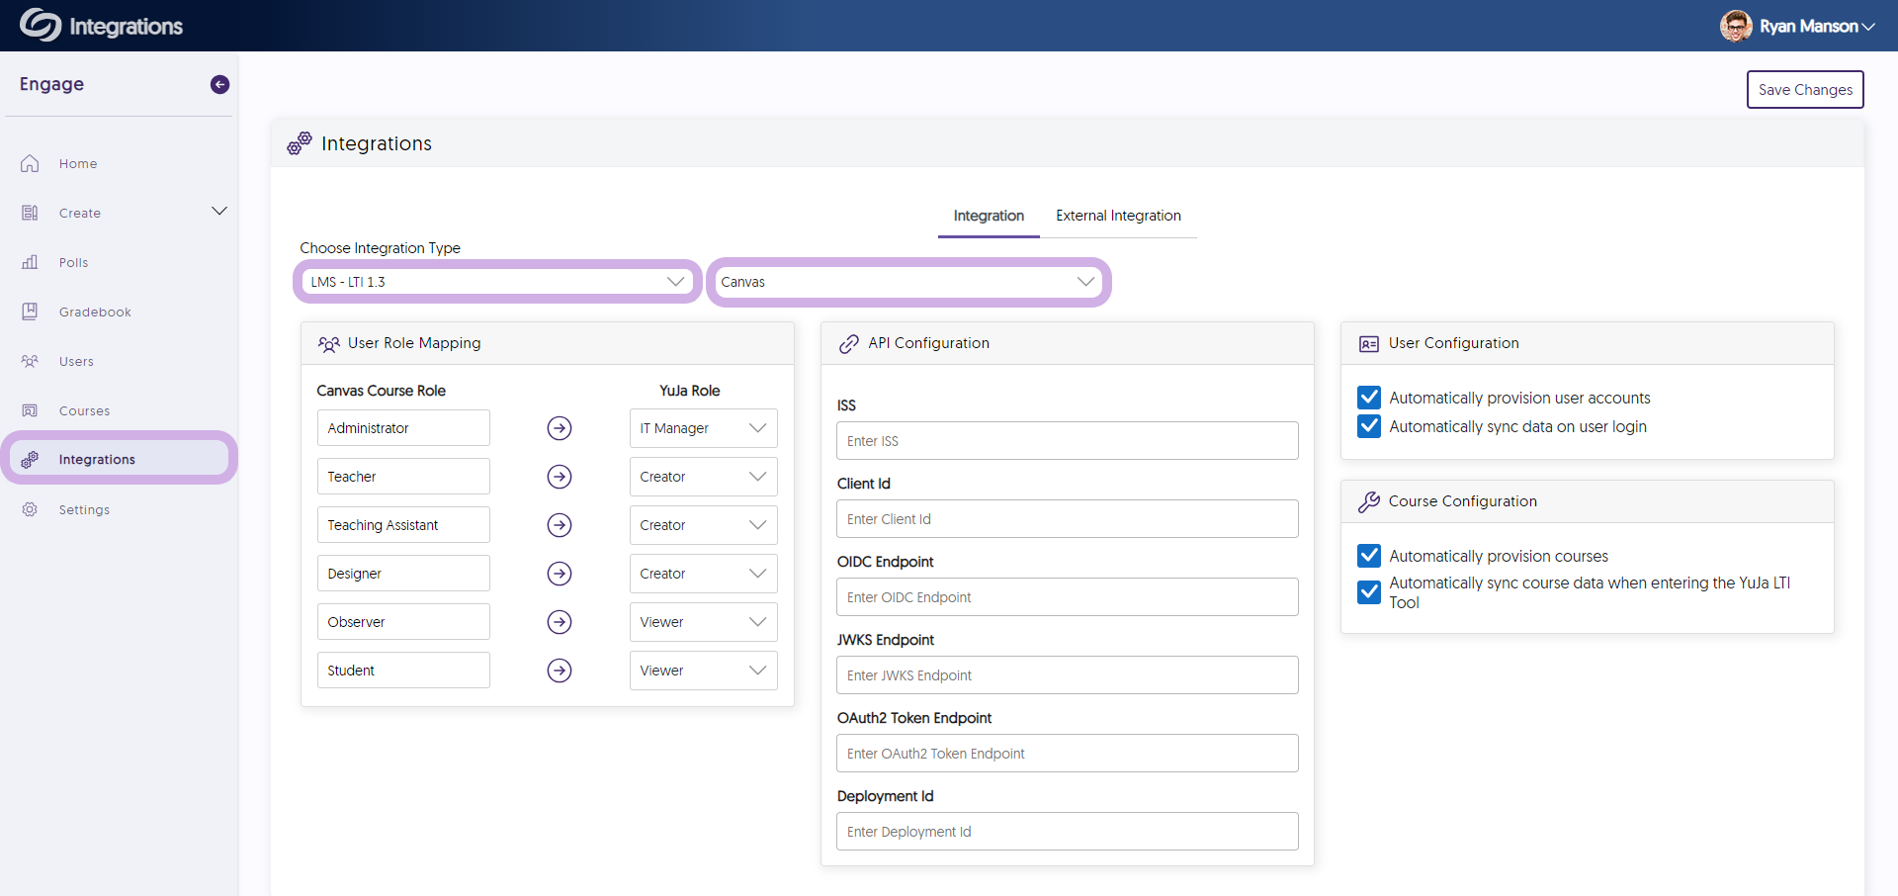Click the Settings gear icon in sidebar
The width and height of the screenshot is (1898, 896).
30,509
